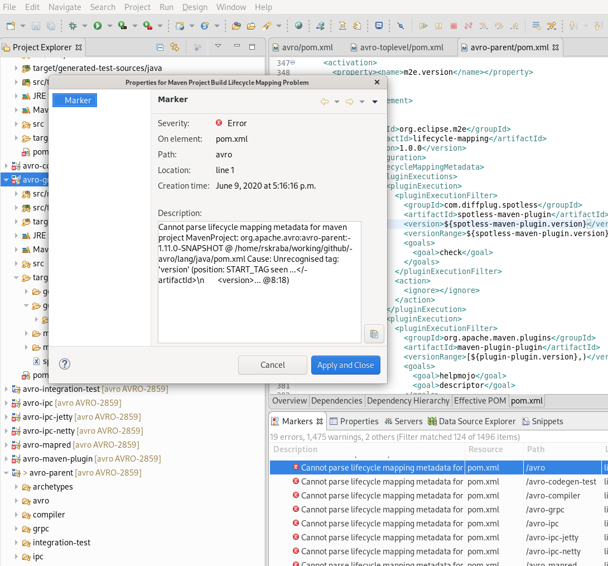Select the avro-mapred project
Image resolution: width=608 pixels, height=566 pixels.
75,445
